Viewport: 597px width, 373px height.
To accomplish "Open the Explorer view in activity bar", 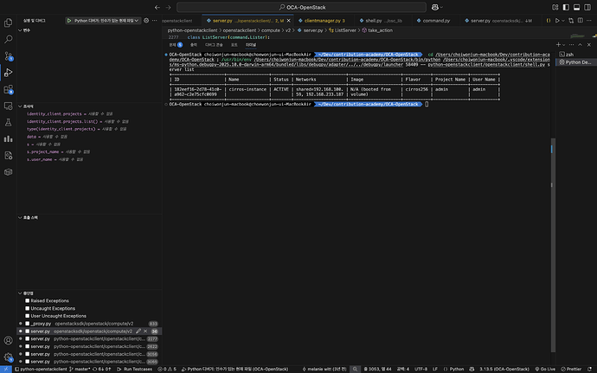I will [x=8, y=23].
